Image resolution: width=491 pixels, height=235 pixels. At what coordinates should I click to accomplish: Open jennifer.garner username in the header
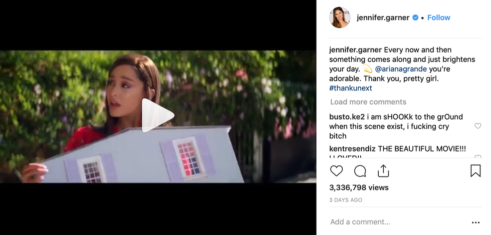point(383,18)
